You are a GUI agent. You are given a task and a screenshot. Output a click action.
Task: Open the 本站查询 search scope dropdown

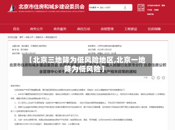click(x=94, y=8)
